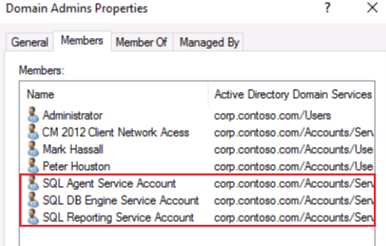Open the Member Of tab

(142, 42)
